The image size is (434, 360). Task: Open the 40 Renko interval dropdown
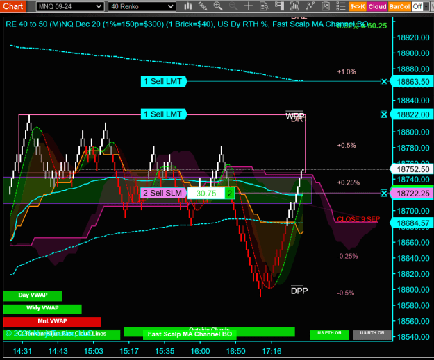click(x=142, y=6)
